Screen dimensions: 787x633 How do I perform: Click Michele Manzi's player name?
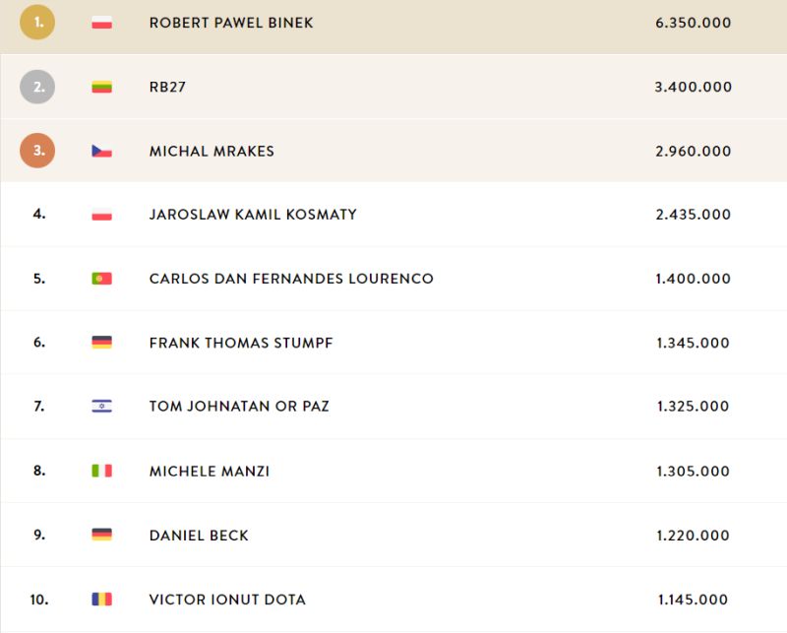pyautogui.click(x=210, y=472)
